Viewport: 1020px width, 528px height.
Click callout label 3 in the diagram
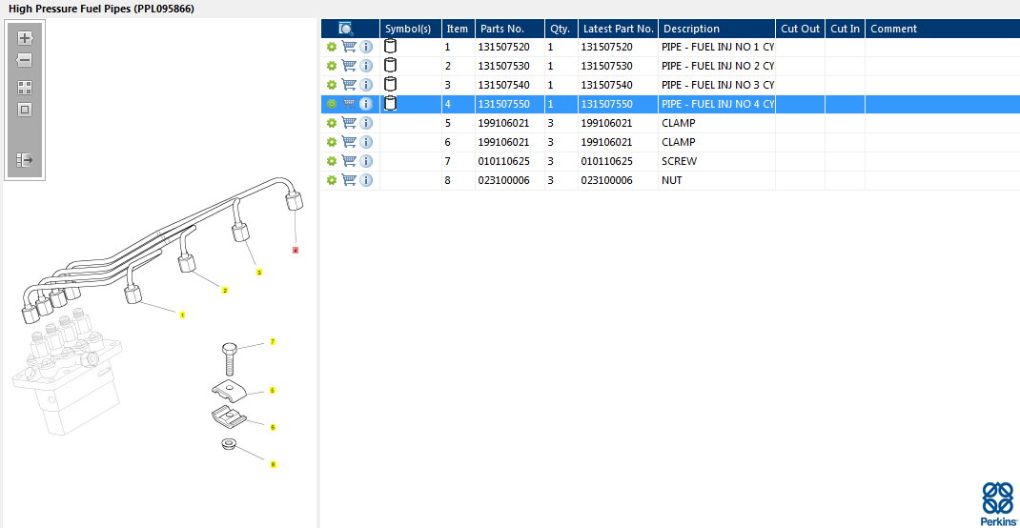click(259, 272)
